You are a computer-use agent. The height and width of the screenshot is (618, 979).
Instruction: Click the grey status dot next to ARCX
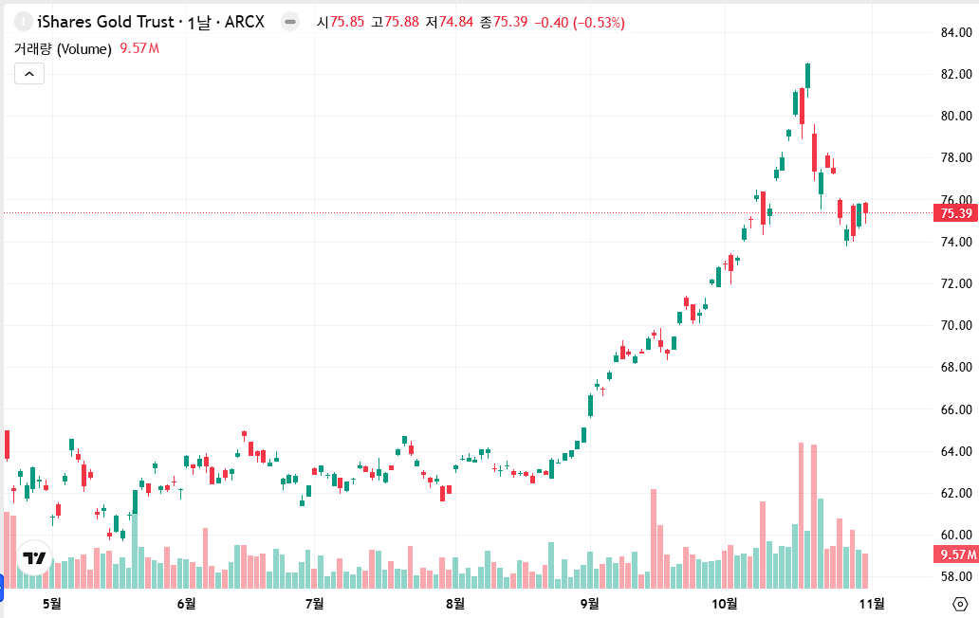tap(289, 22)
